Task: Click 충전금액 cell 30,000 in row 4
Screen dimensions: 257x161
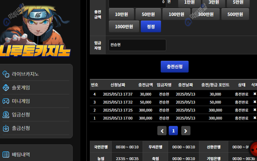Action: point(146,94)
